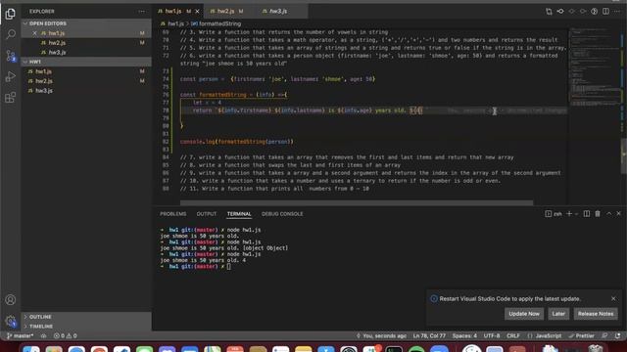
Task: Open hw1.js in the HW1 folder
Action: (86, 71)
